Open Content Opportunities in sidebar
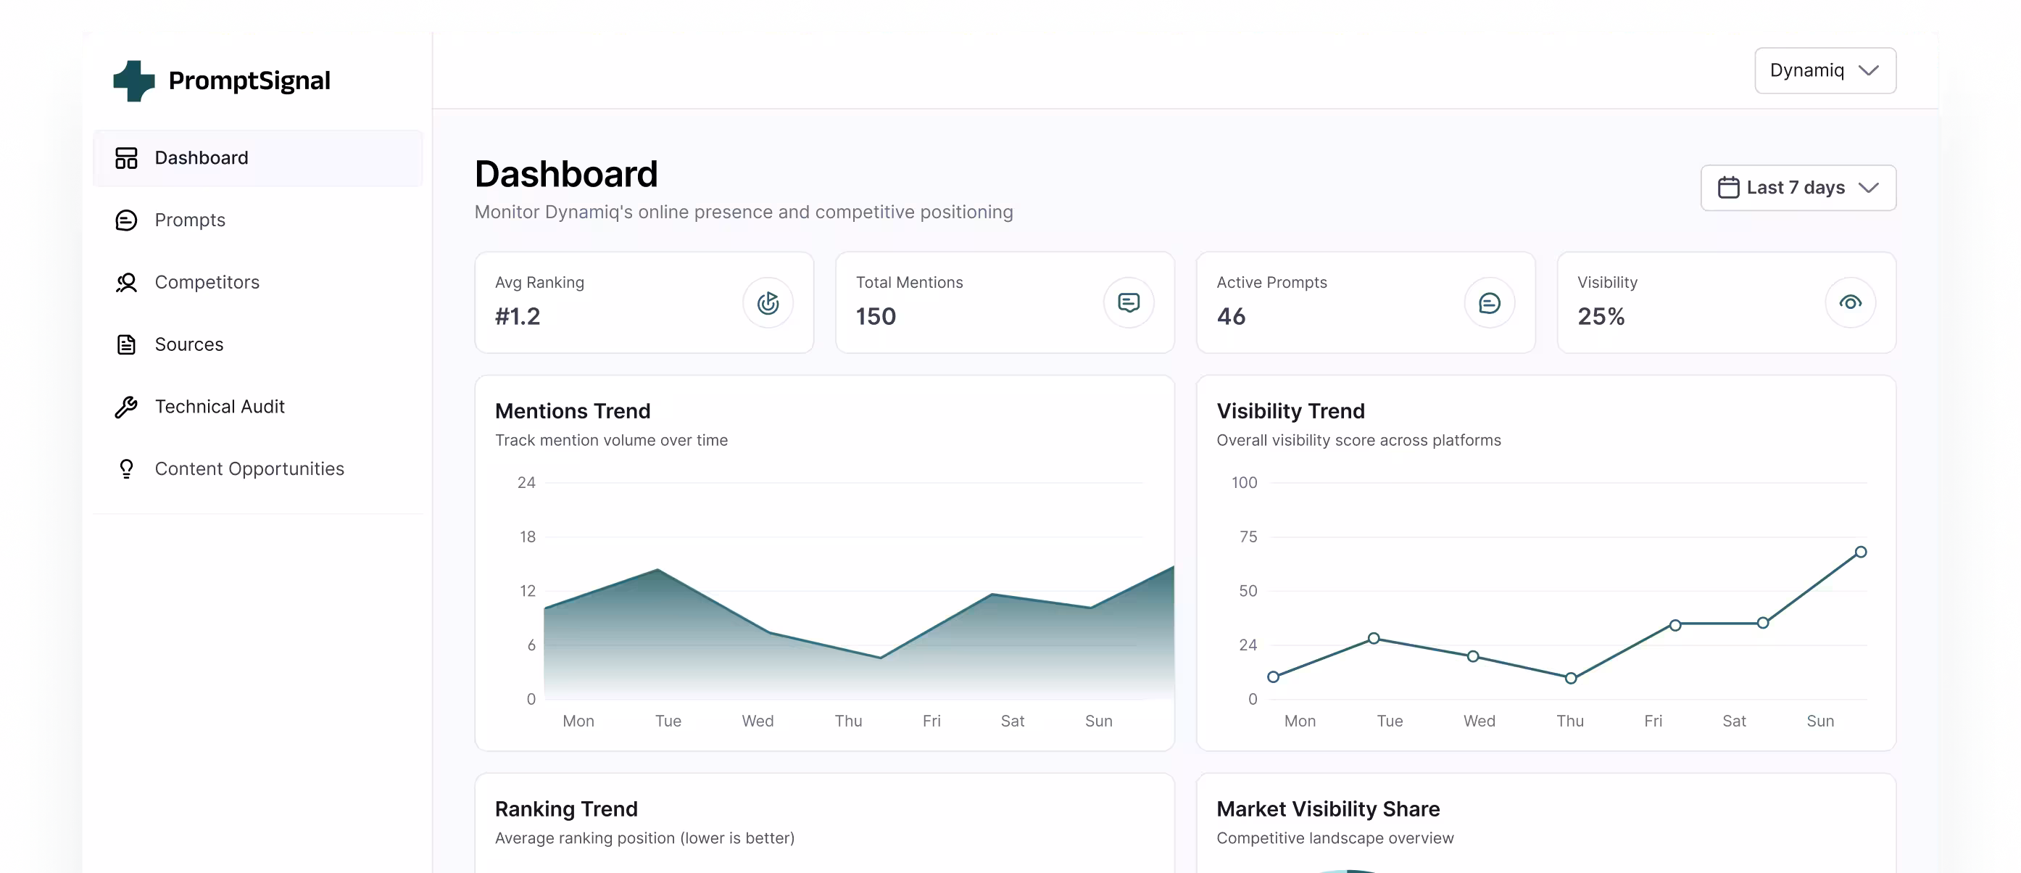 pyautogui.click(x=249, y=468)
